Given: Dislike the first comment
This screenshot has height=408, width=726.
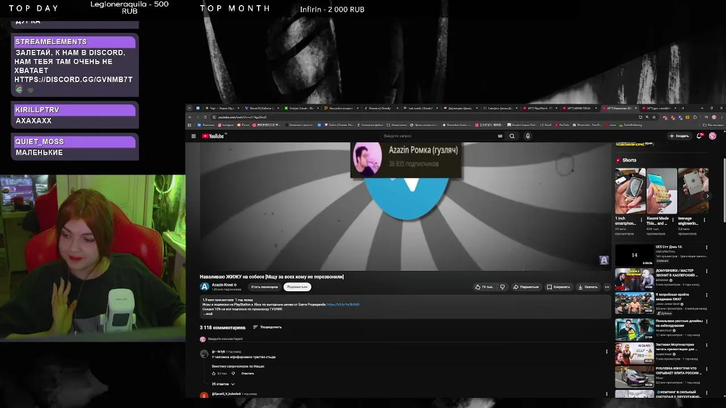Looking at the screenshot, I should tap(233, 373).
